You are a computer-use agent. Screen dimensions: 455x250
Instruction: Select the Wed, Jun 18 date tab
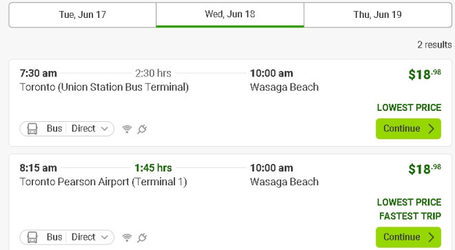point(230,14)
